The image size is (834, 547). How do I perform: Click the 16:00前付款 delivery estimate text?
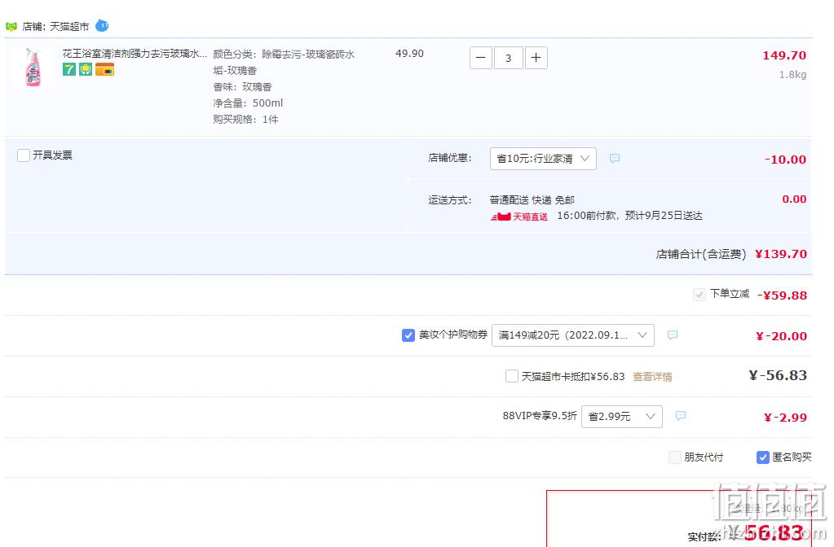click(x=629, y=216)
